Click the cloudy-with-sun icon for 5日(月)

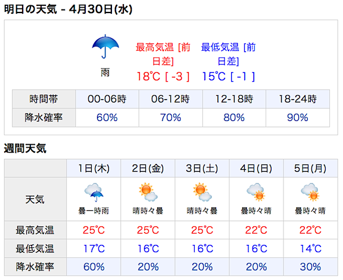coord(310,192)
